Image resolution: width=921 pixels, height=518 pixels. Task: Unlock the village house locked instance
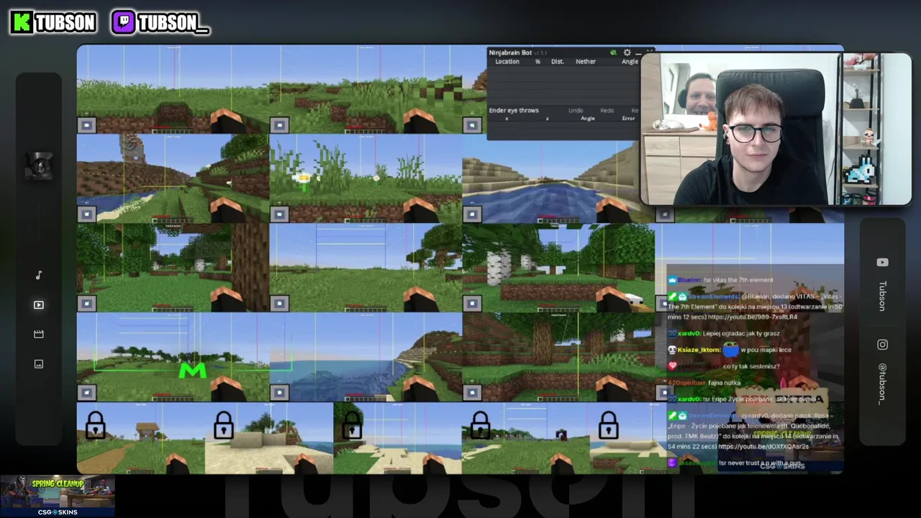click(95, 425)
